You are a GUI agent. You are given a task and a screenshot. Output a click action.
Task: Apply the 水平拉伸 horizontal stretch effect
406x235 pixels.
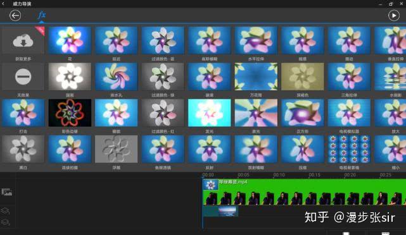pos(256,40)
